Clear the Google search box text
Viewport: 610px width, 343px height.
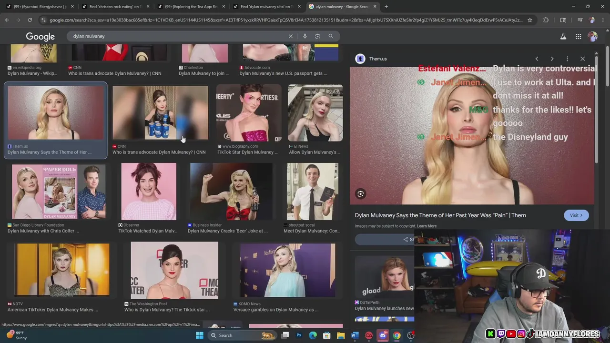click(291, 36)
